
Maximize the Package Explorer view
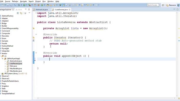(29, 9)
